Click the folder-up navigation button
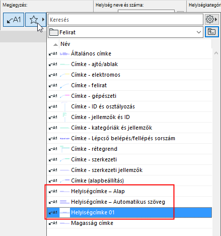The height and width of the screenshot is (236, 221). pos(212,32)
